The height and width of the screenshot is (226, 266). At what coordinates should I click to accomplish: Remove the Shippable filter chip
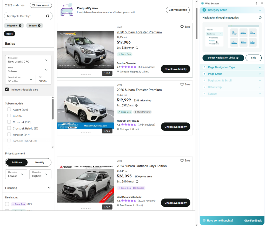point(20,25)
